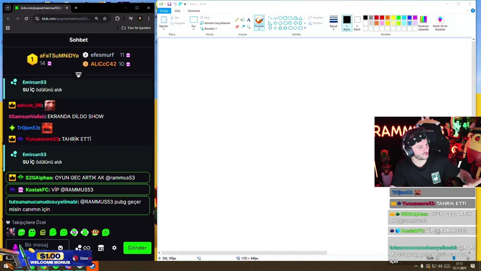This screenshot has width=481, height=271.
Task: Open the Doldur fill dropdown
Action: (317, 23)
